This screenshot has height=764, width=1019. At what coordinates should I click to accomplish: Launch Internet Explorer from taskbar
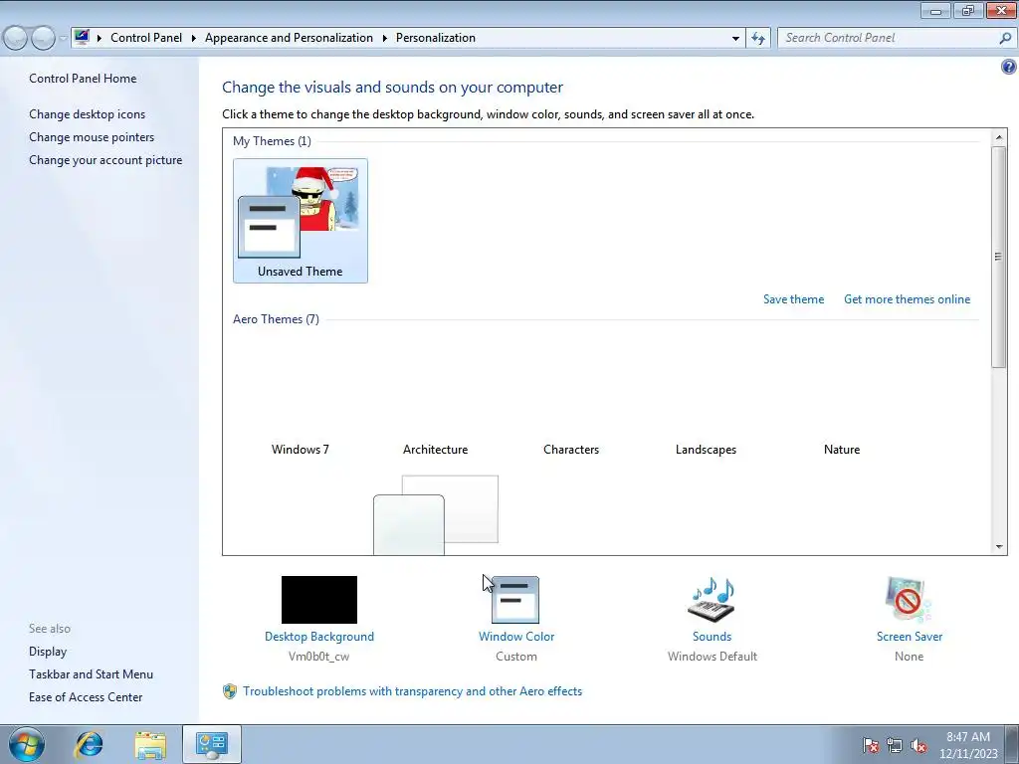(89, 744)
